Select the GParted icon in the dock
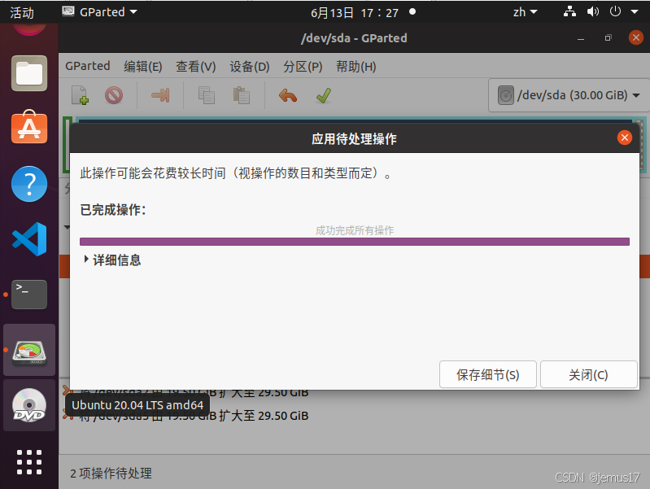The height and width of the screenshot is (489, 650). [29, 350]
